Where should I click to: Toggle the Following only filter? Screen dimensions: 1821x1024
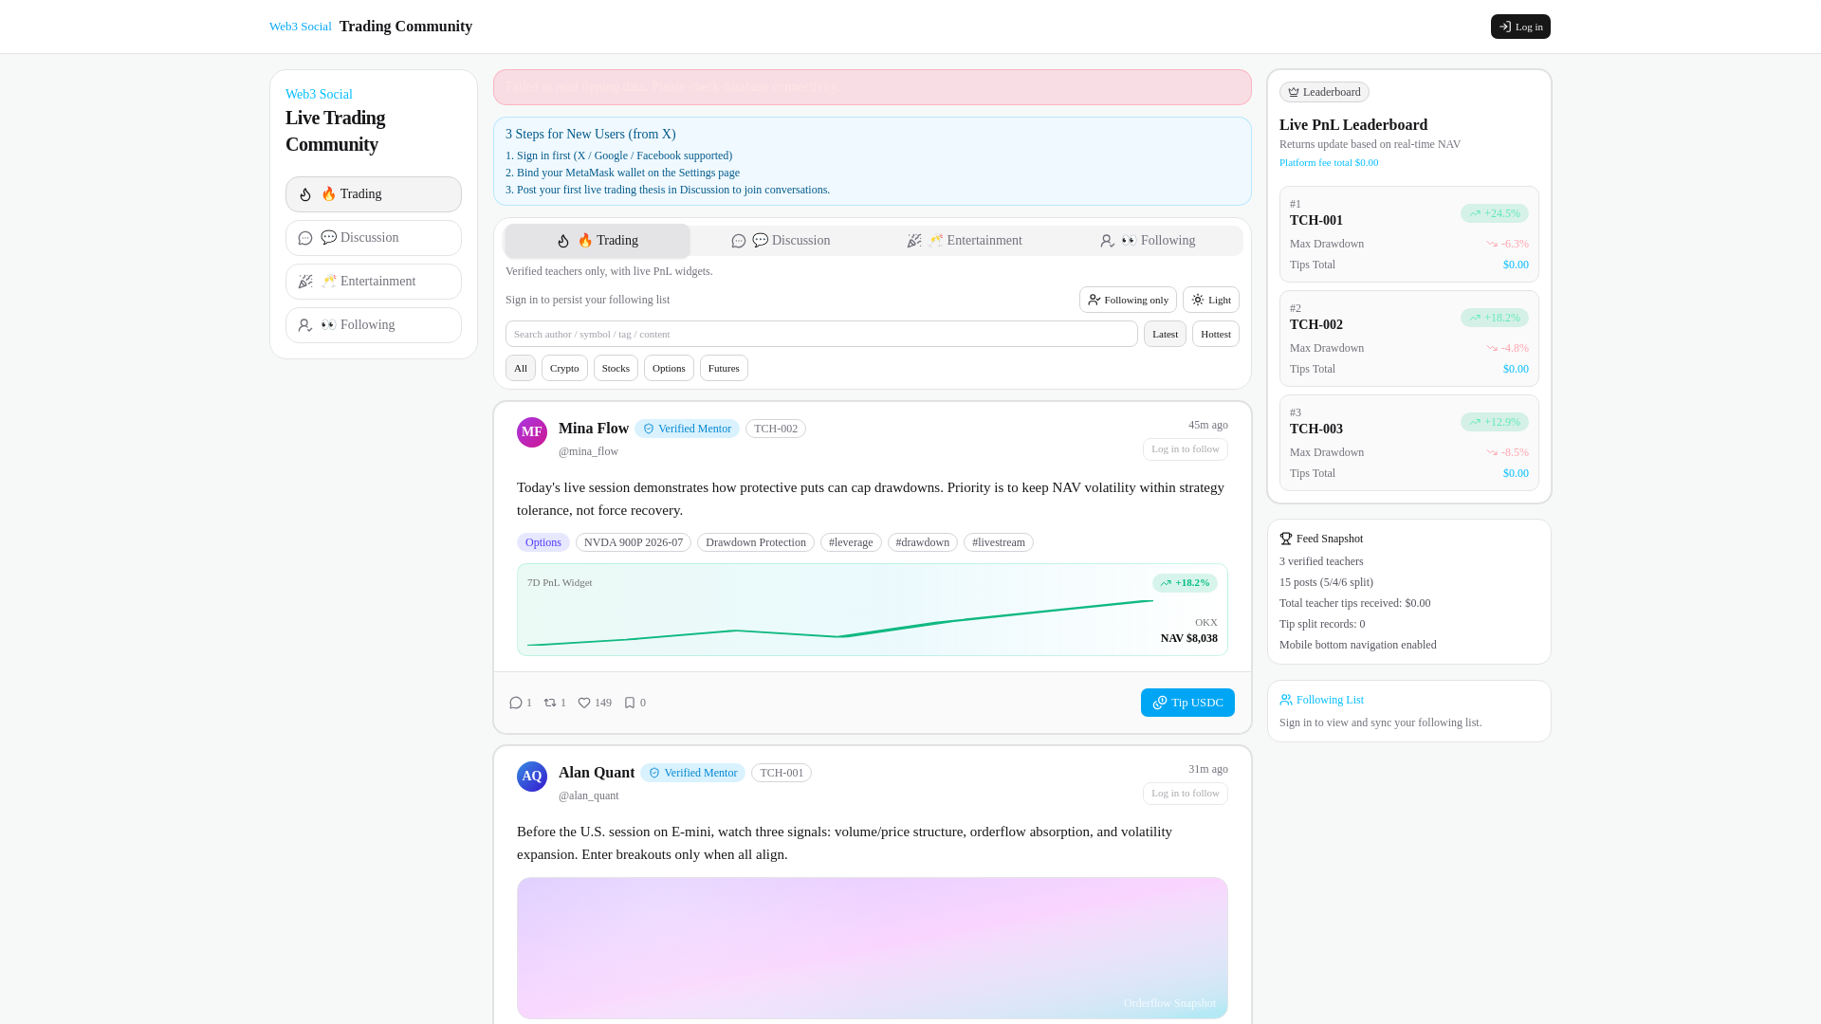coord(1128,300)
